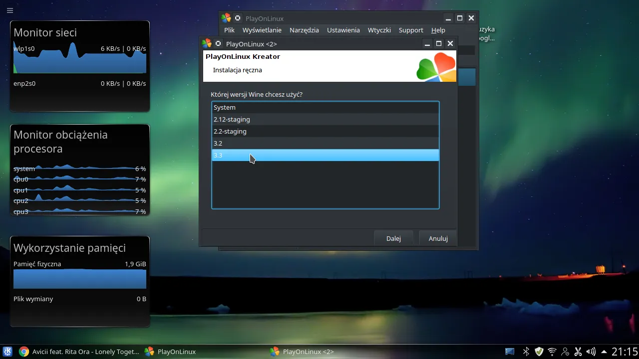
Task: Maximize the main PlayOnLinux window
Action: point(460,18)
